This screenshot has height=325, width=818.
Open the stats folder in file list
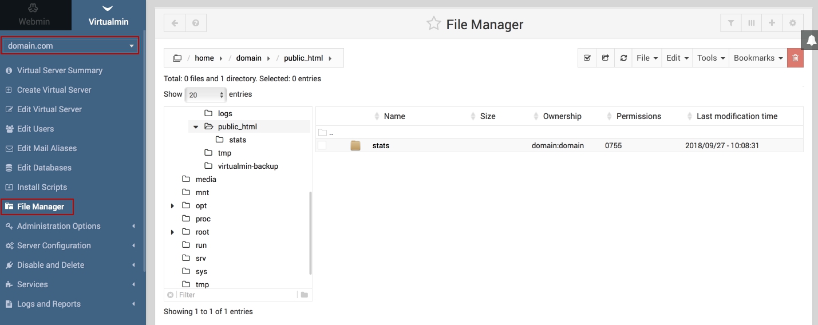point(381,146)
